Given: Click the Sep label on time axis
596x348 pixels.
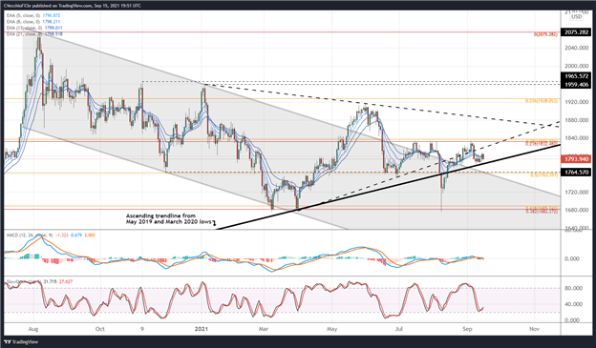Looking at the screenshot, I should click(x=467, y=329).
